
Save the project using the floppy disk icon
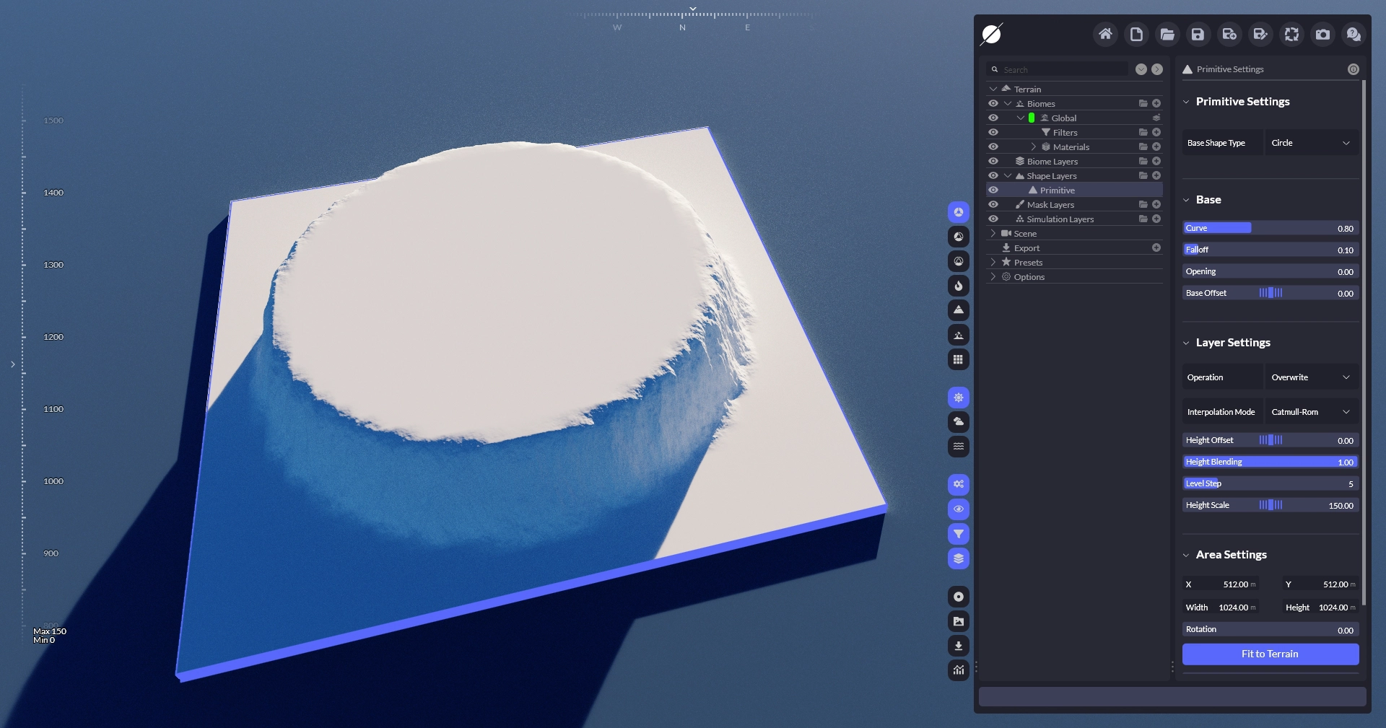[1198, 34]
